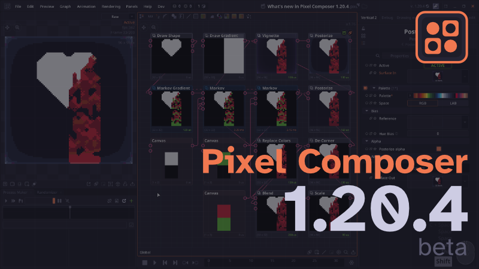Viewport: 479px width, 269px height.
Task: Click the palette color strip
Action: 440,96
